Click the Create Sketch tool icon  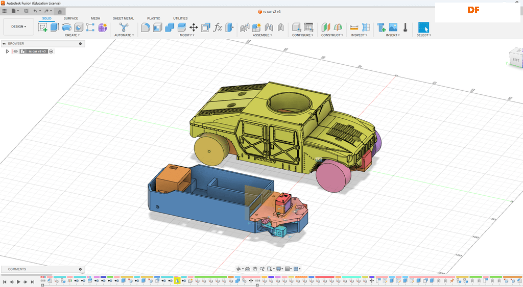tap(43, 28)
